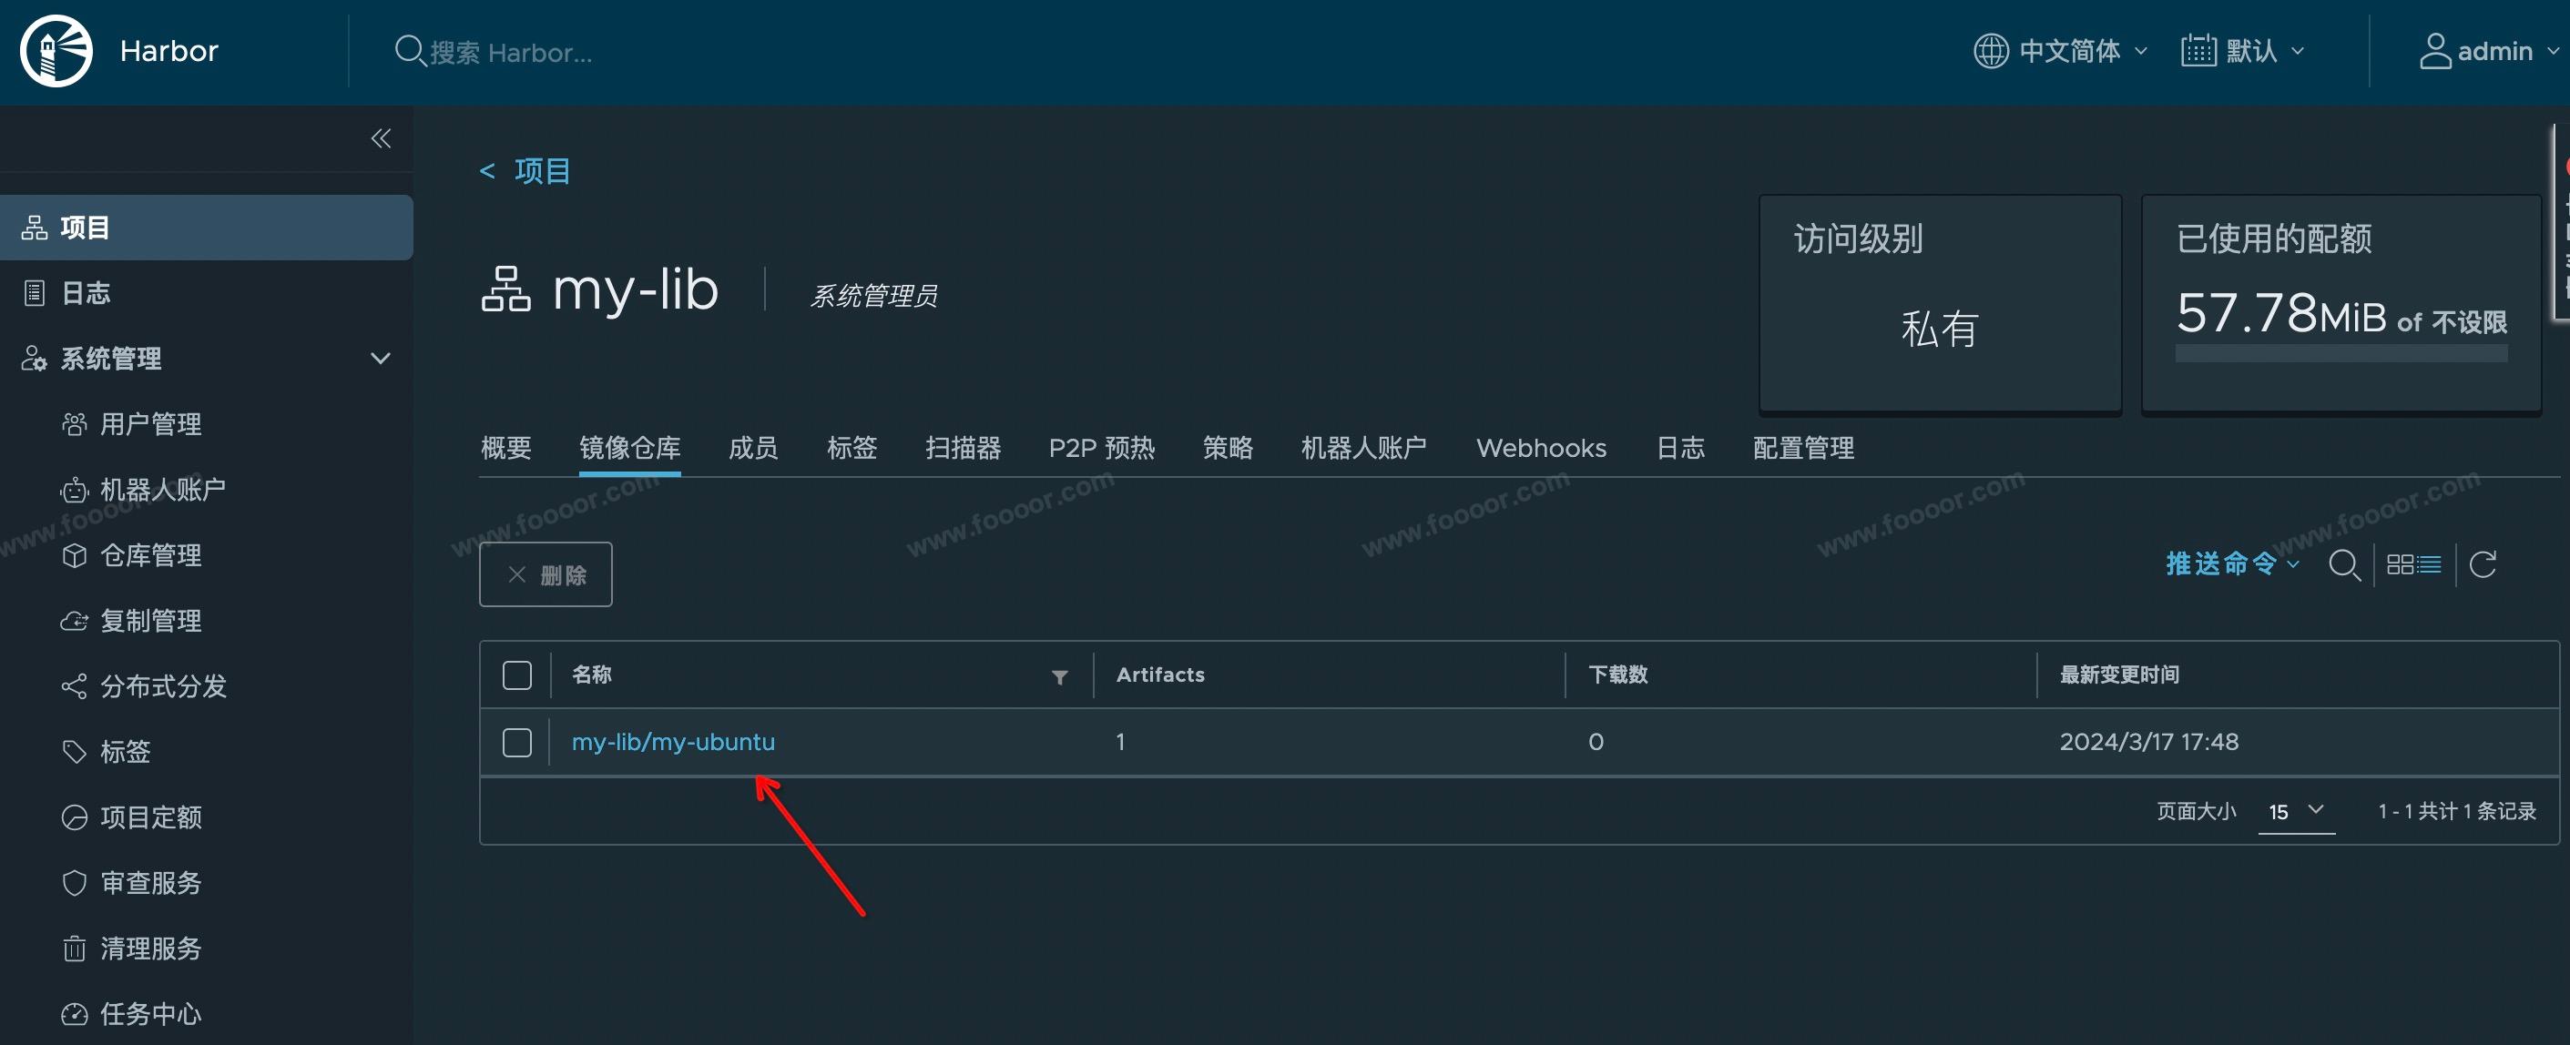Click the repository search magnifier icon
The height and width of the screenshot is (1045, 2570).
pyautogui.click(x=2343, y=565)
